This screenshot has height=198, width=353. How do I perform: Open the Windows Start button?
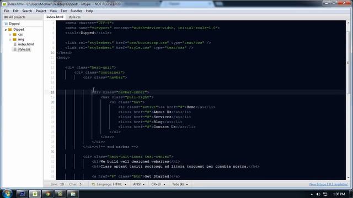7,194
